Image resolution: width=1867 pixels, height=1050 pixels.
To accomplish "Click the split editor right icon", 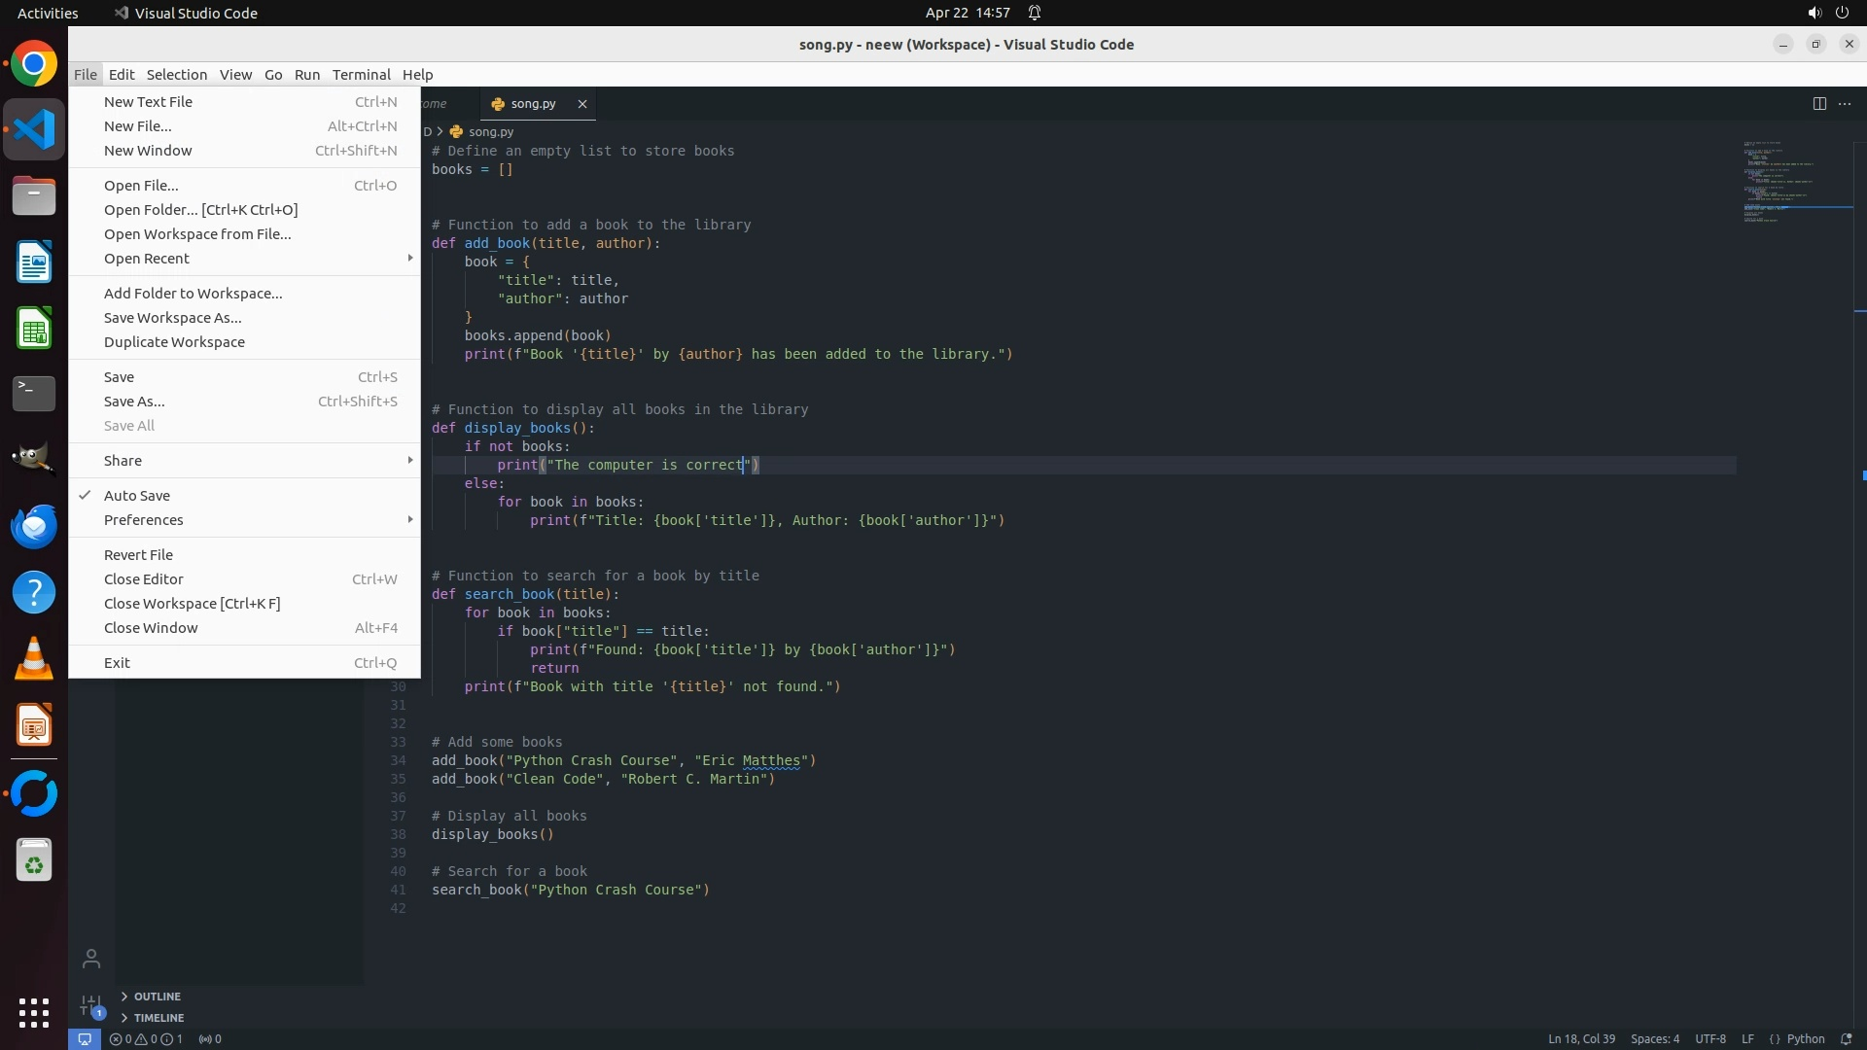I will coord(1819,104).
